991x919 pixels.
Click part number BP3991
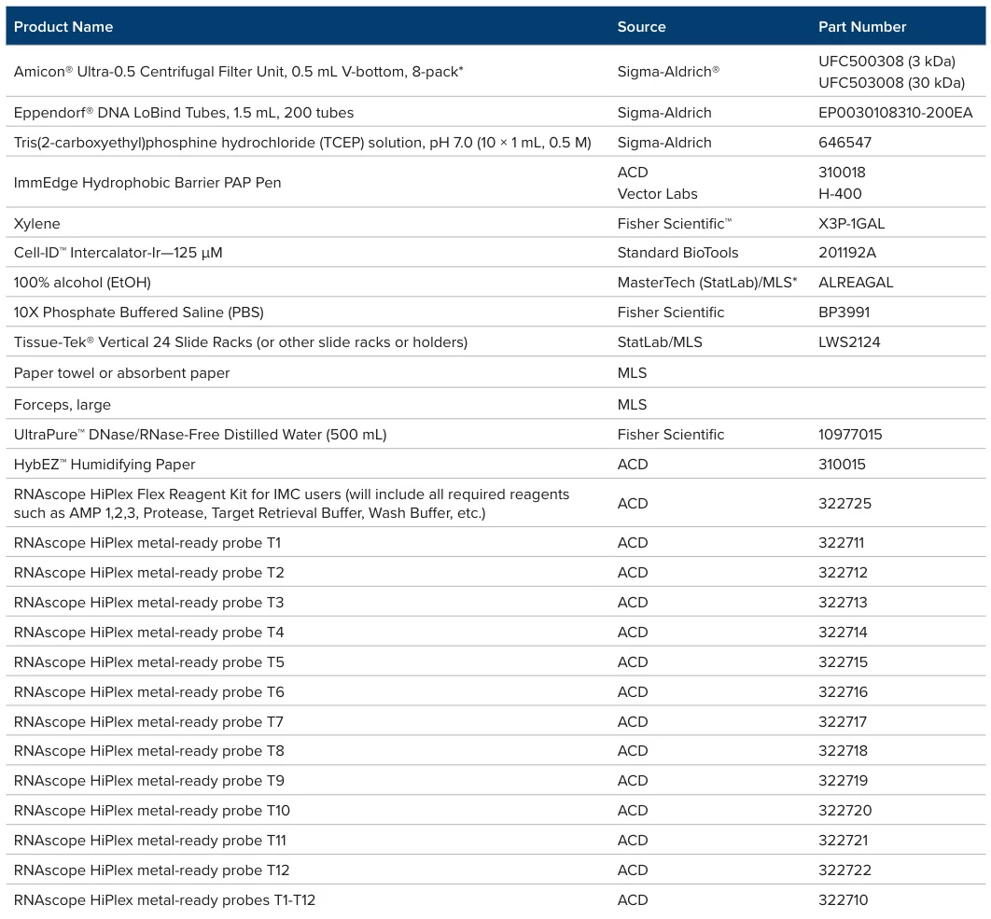click(x=844, y=313)
